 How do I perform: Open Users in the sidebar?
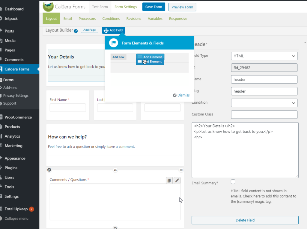(x=9, y=177)
